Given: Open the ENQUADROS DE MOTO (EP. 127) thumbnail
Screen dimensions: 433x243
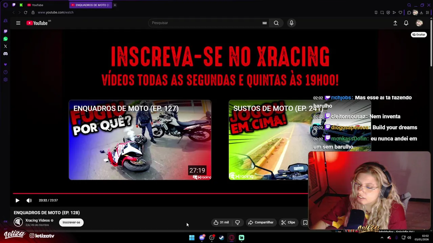Looking at the screenshot, I should (140, 140).
